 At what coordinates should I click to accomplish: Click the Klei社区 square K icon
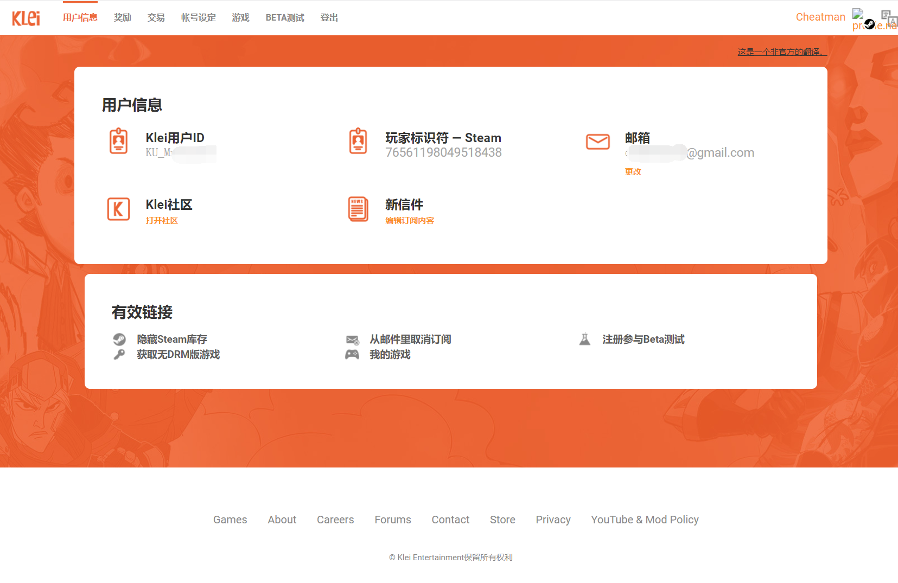coord(119,209)
